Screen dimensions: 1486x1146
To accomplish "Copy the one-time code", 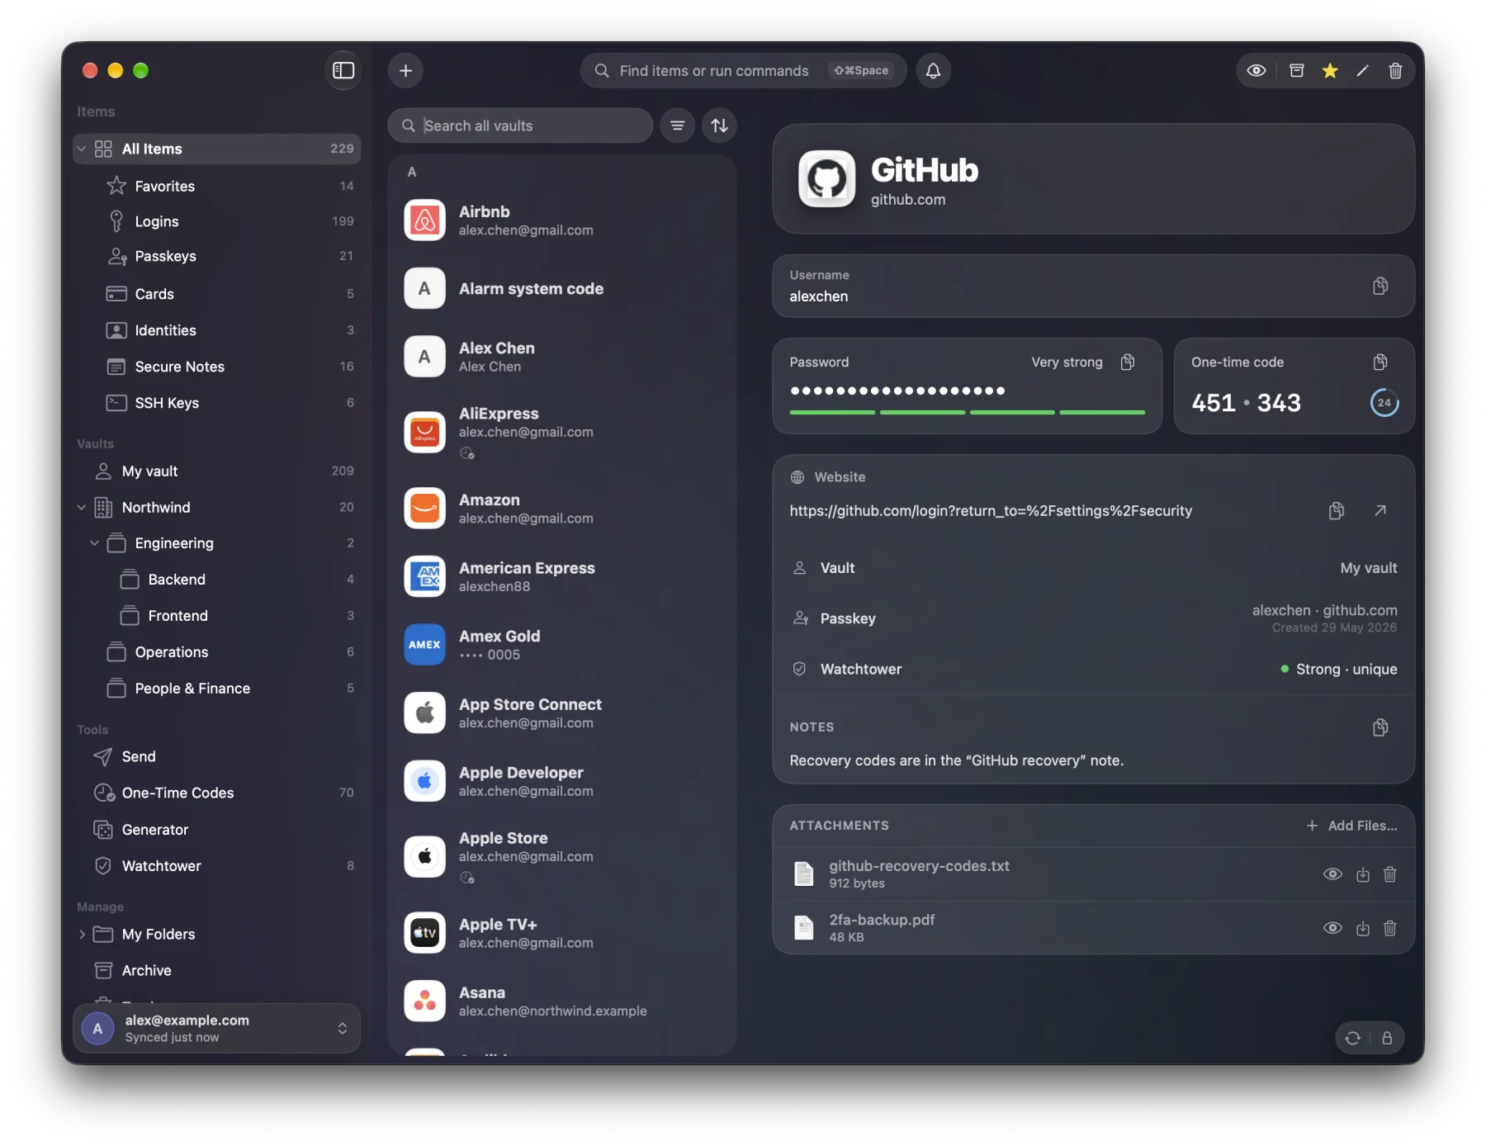I will click(1380, 362).
